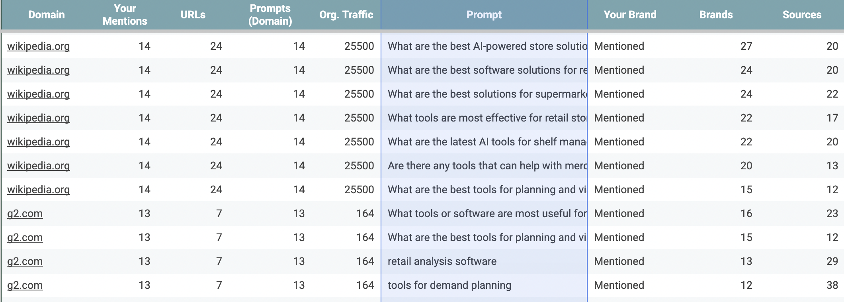Viewport: 844px width, 302px height.
Task: Click prompt 'What are the latest AI tools for shelf mana'
Action: point(487,142)
